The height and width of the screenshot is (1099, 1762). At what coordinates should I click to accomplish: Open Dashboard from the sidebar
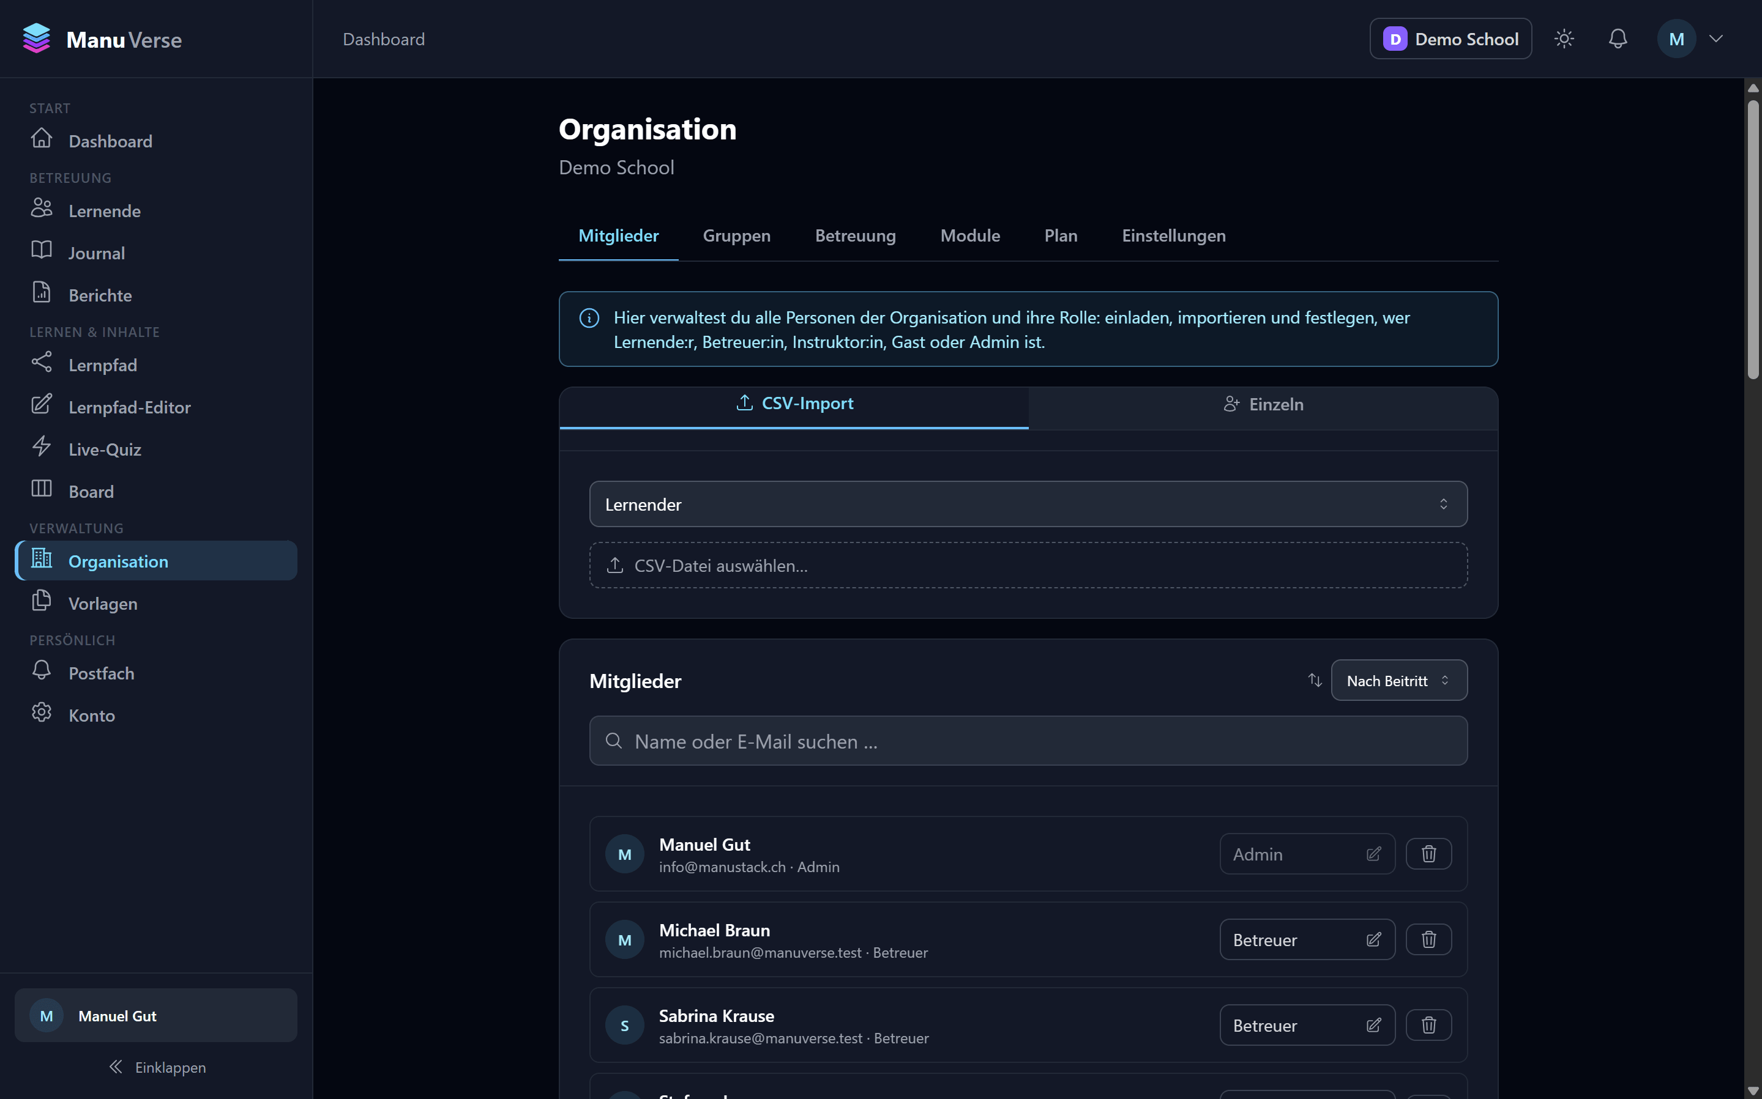(x=155, y=140)
